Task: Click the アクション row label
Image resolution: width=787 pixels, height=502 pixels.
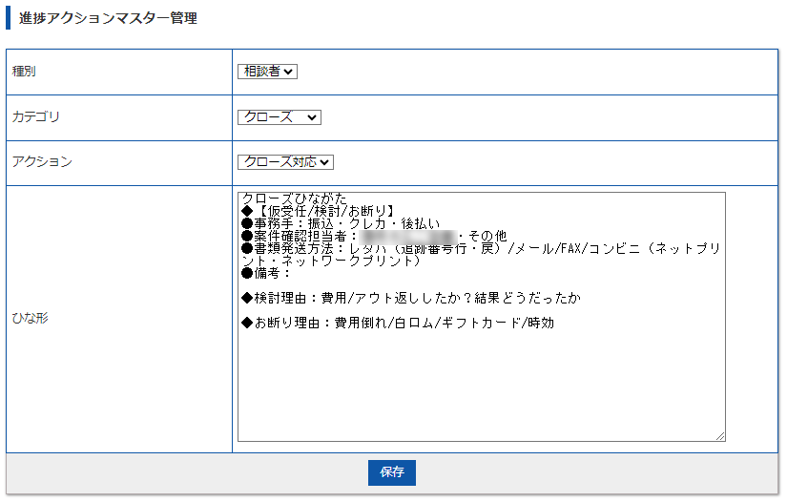Action: [42, 162]
